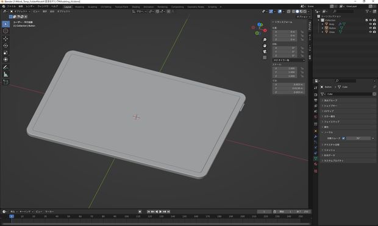This screenshot has width=378, height=226.
Task: Open the timeline キーイング menu
Action: point(26,211)
